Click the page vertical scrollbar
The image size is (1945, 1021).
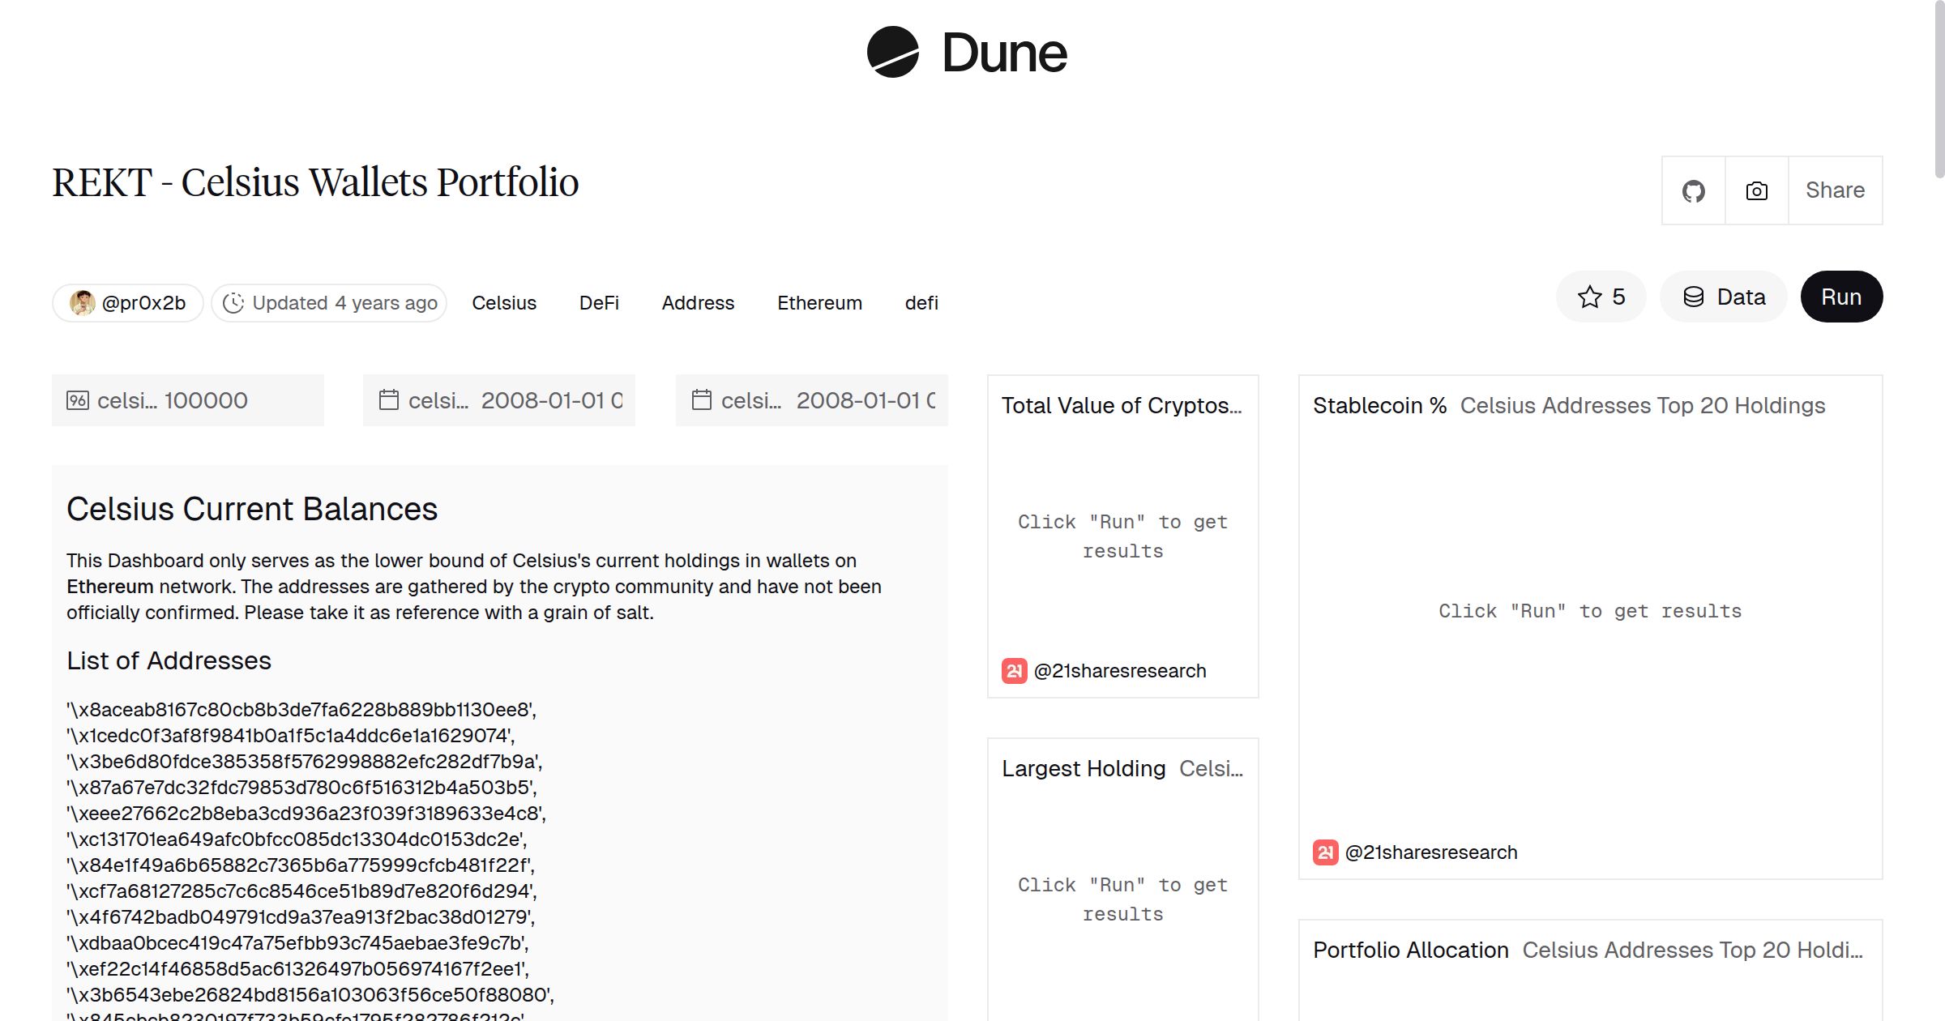click(x=1939, y=89)
